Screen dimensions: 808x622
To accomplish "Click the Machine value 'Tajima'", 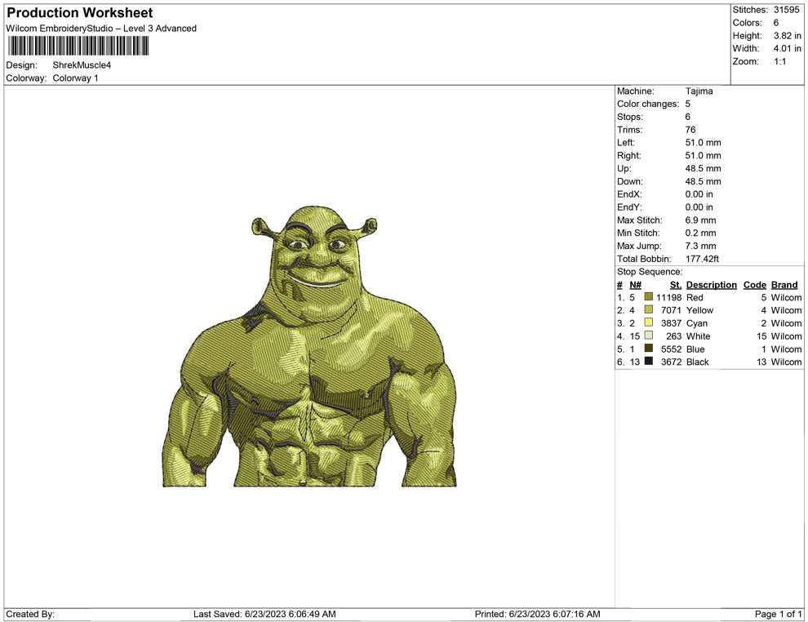I will [699, 91].
